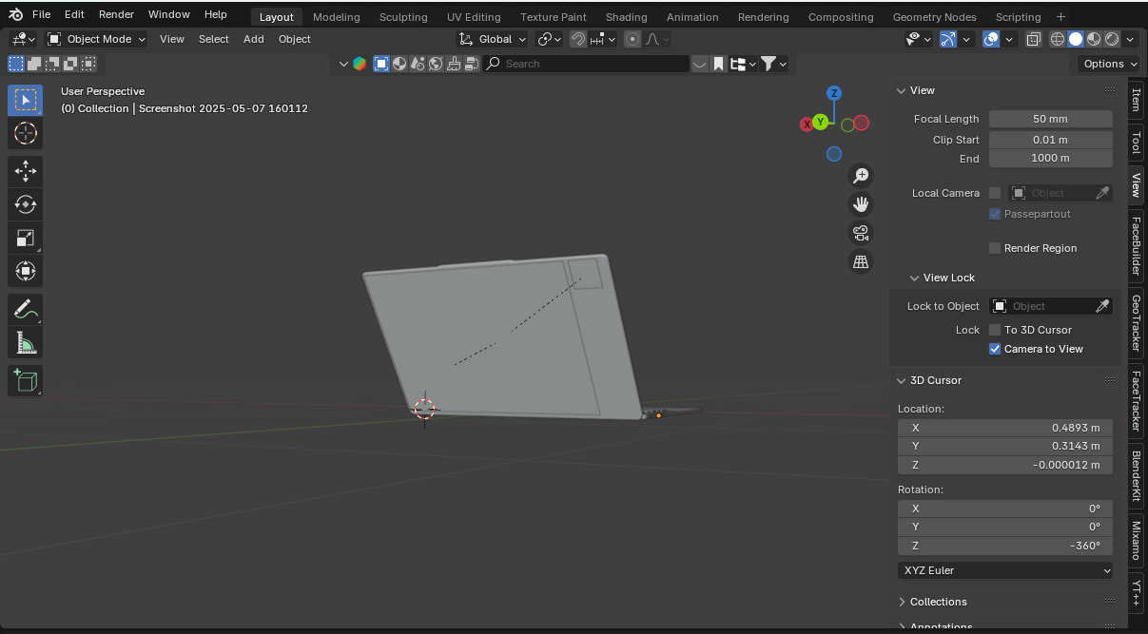Select the Rotate tool
1148x634 pixels.
tap(26, 204)
